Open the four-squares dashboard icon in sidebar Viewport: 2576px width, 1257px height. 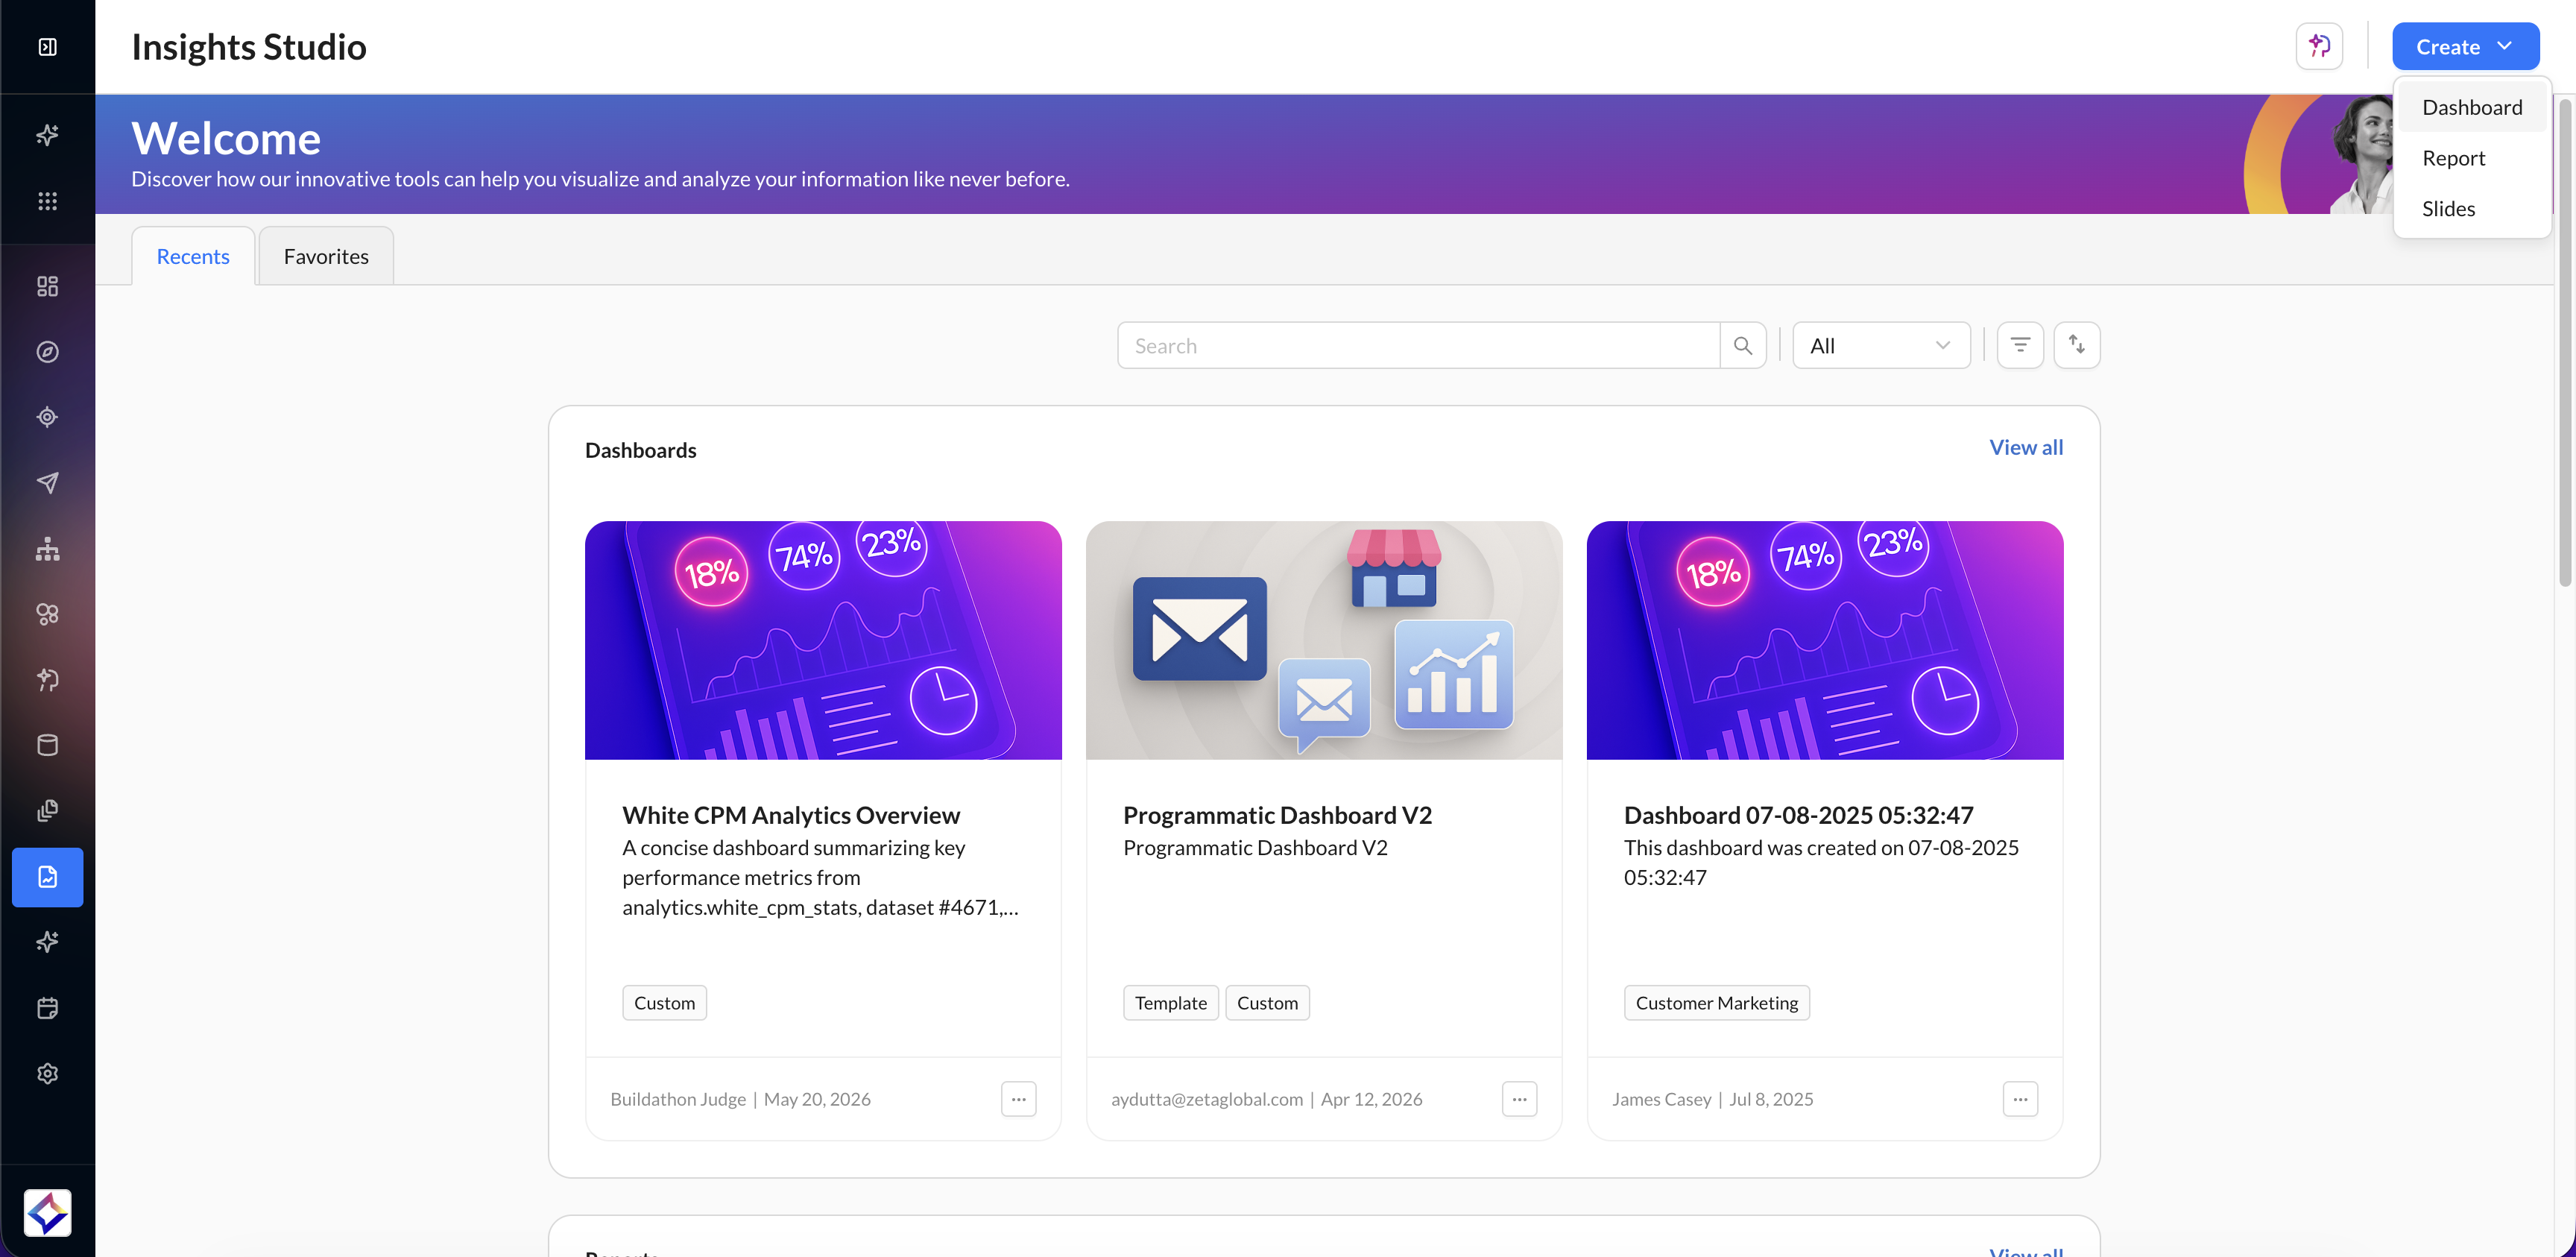[x=47, y=286]
